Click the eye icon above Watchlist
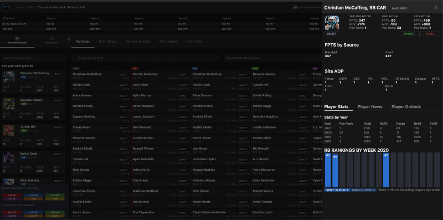The height and width of the screenshot is (220, 443). 51,38
